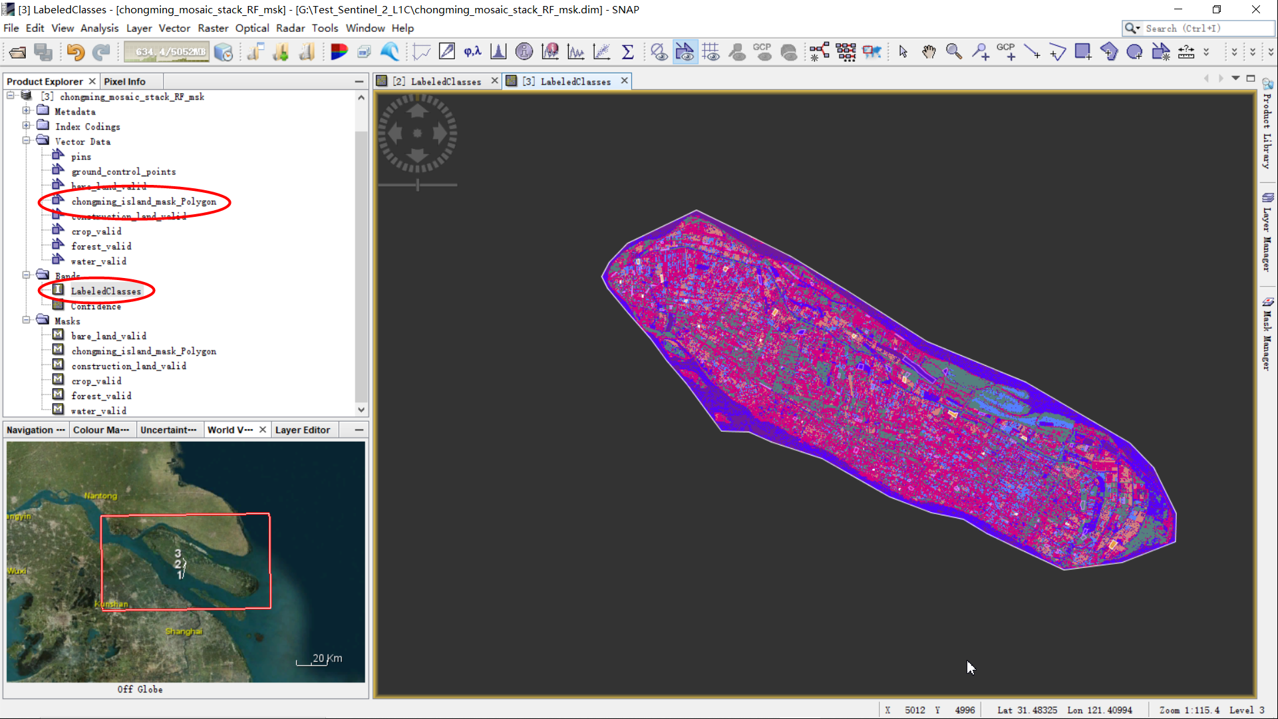
Task: Click the zoom slider below navigation wheel
Action: point(418,185)
